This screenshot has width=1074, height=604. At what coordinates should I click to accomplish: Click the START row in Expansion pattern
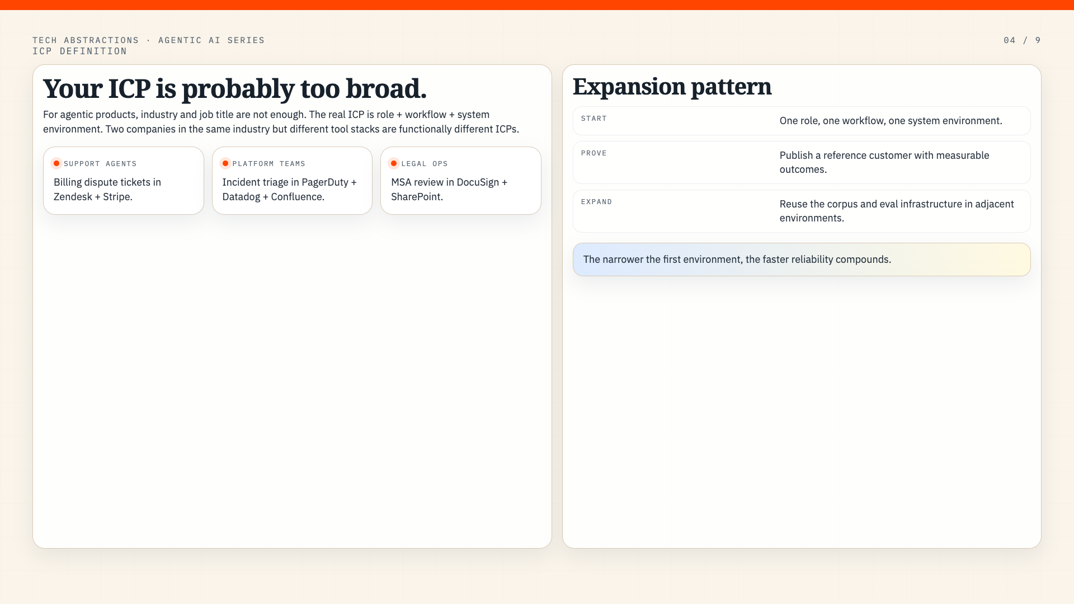coord(802,121)
